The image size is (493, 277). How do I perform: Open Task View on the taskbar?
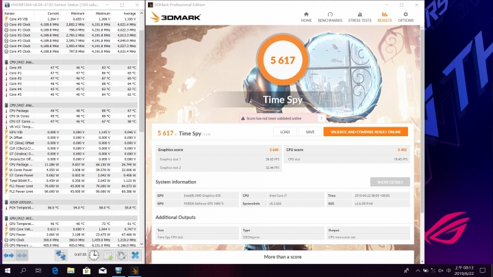[38, 270]
